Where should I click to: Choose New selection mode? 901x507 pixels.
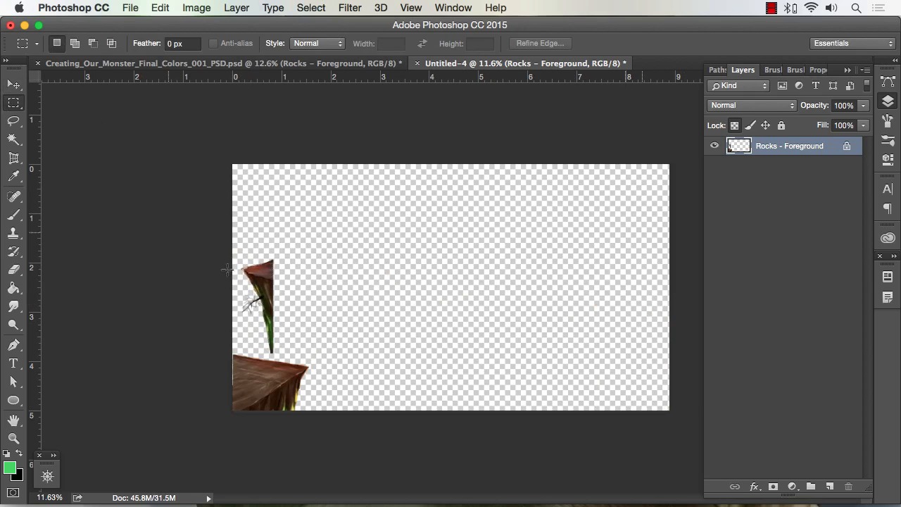tap(57, 43)
